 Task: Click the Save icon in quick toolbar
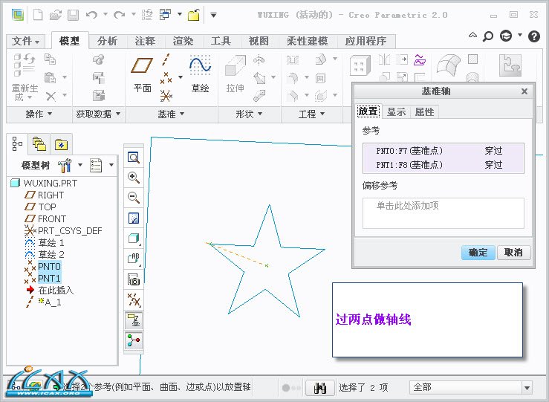pyautogui.click(x=73, y=14)
